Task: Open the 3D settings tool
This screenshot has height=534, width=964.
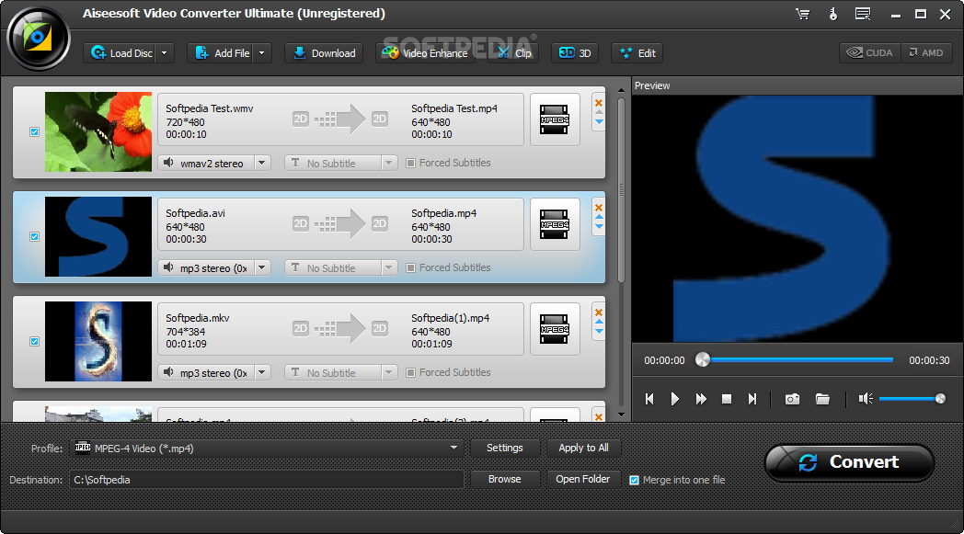Action: coord(575,52)
